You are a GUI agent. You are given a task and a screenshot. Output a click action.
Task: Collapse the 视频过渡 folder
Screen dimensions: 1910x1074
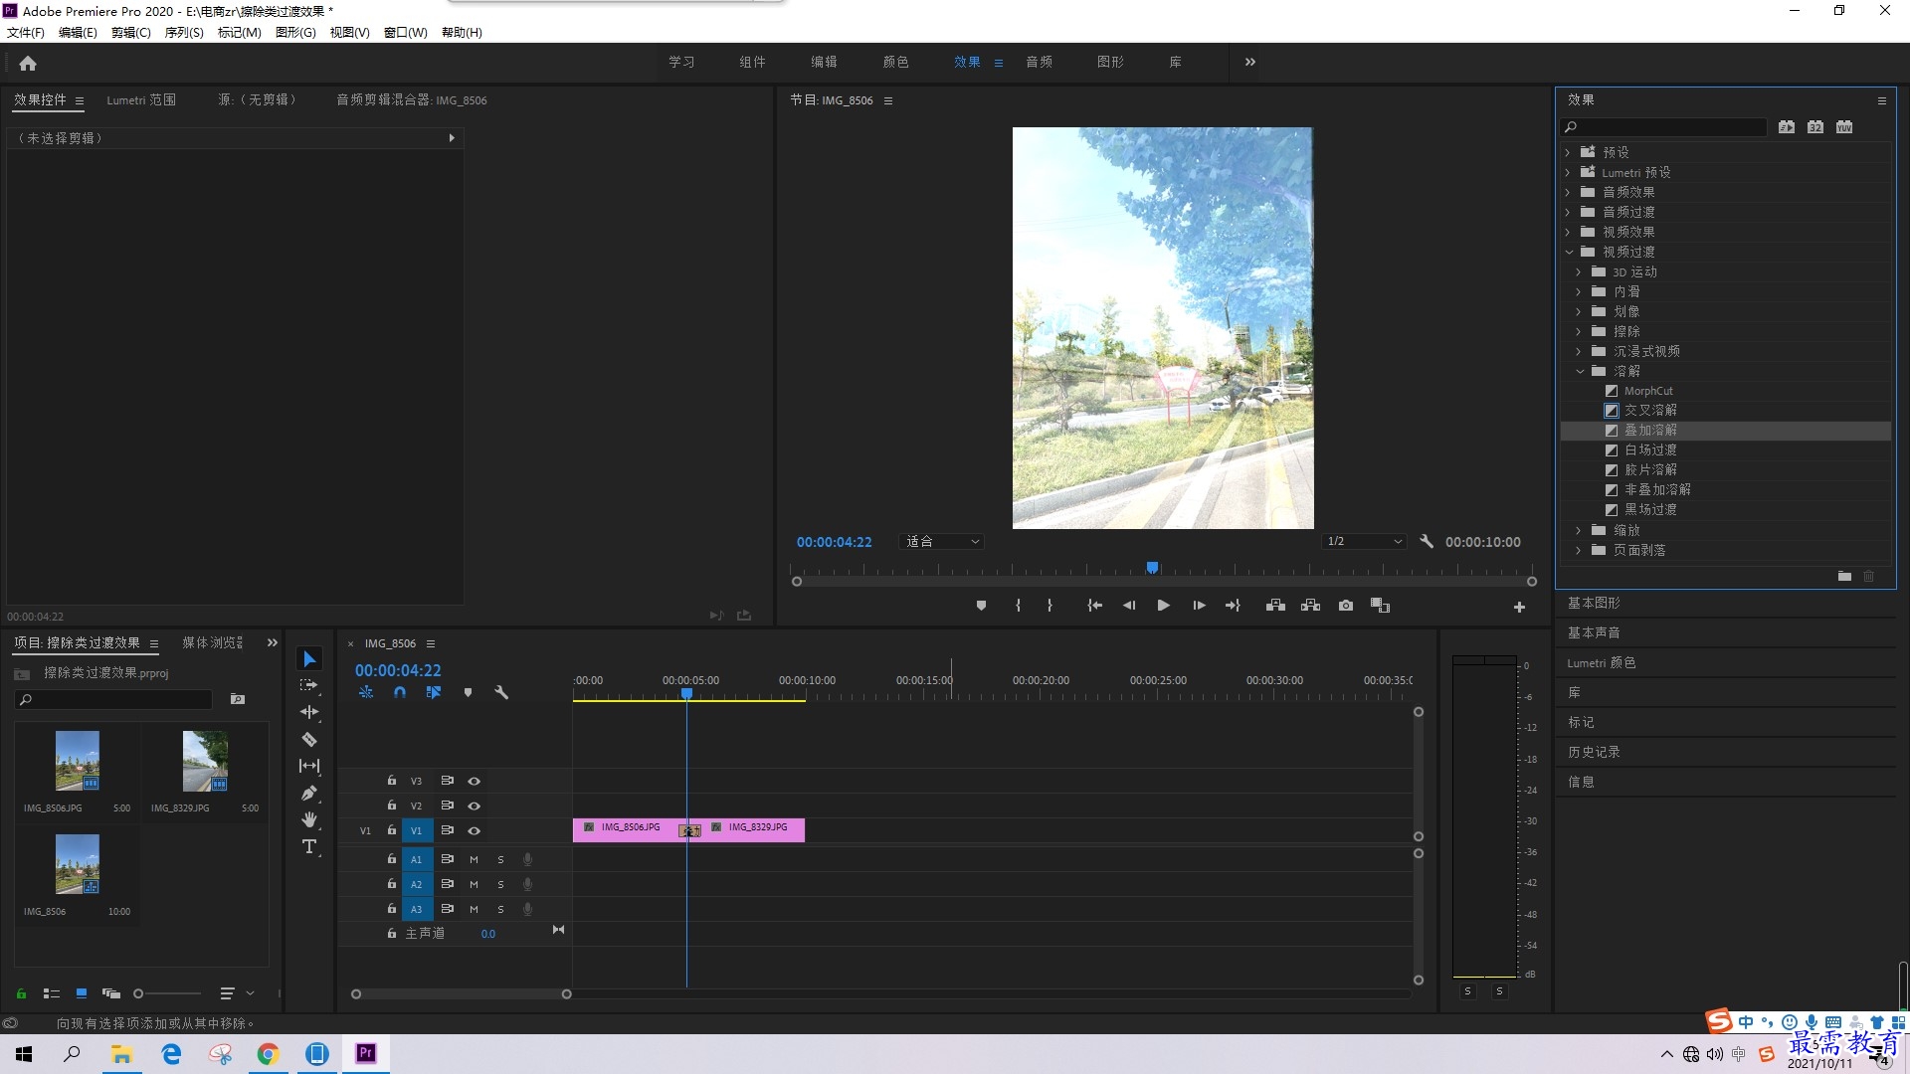pyautogui.click(x=1569, y=252)
